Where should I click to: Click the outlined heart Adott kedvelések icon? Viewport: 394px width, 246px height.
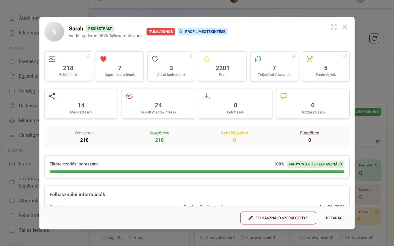tap(155, 59)
